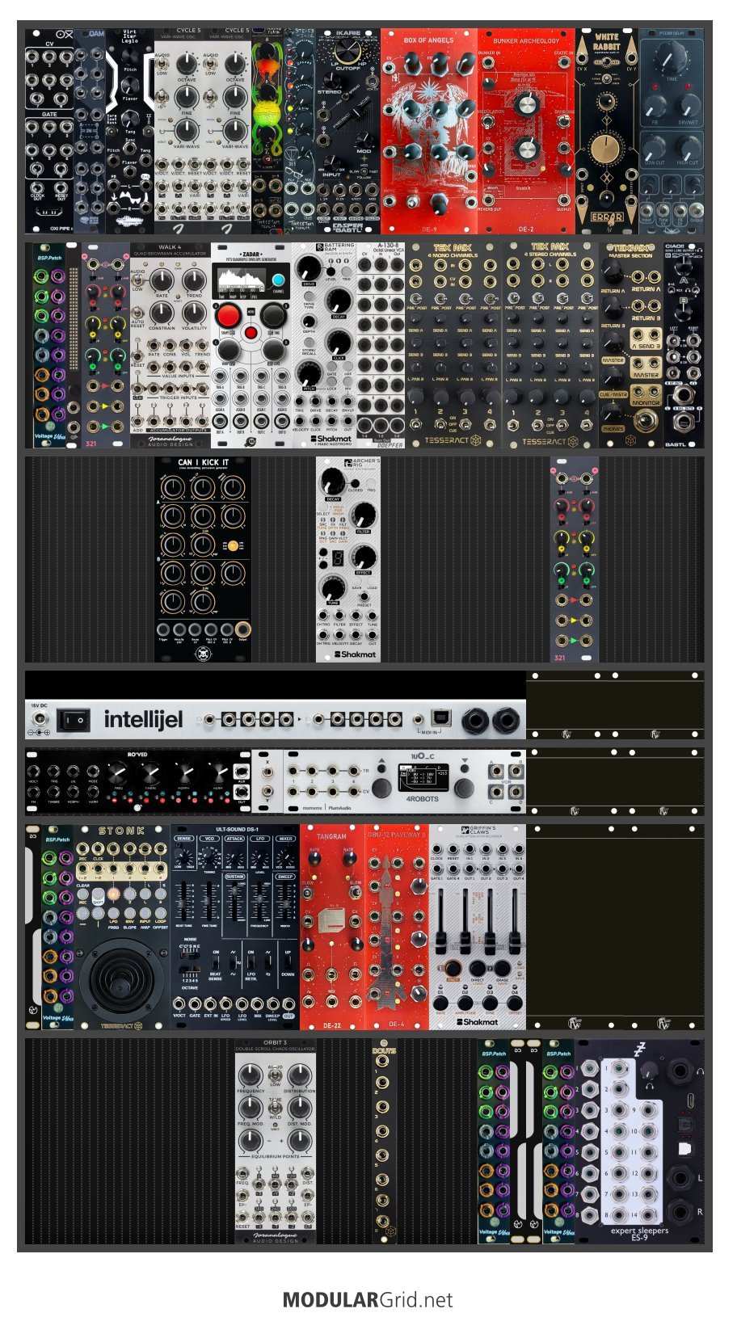The height and width of the screenshot is (1317, 737).
Task: Click White Rabbit's large gold knob
Action: (607, 150)
